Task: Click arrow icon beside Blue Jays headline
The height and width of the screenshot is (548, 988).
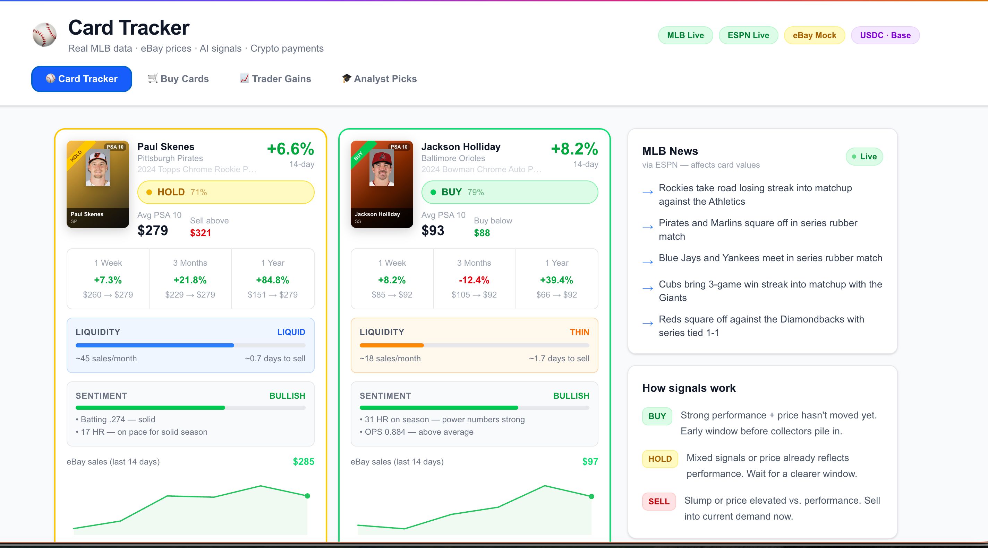Action: [648, 262]
